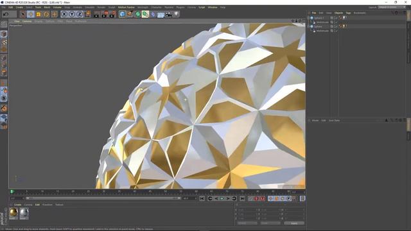The image size is (411, 231).
Task: Add a Cube primitive from the toolbar
Action: 122,14
